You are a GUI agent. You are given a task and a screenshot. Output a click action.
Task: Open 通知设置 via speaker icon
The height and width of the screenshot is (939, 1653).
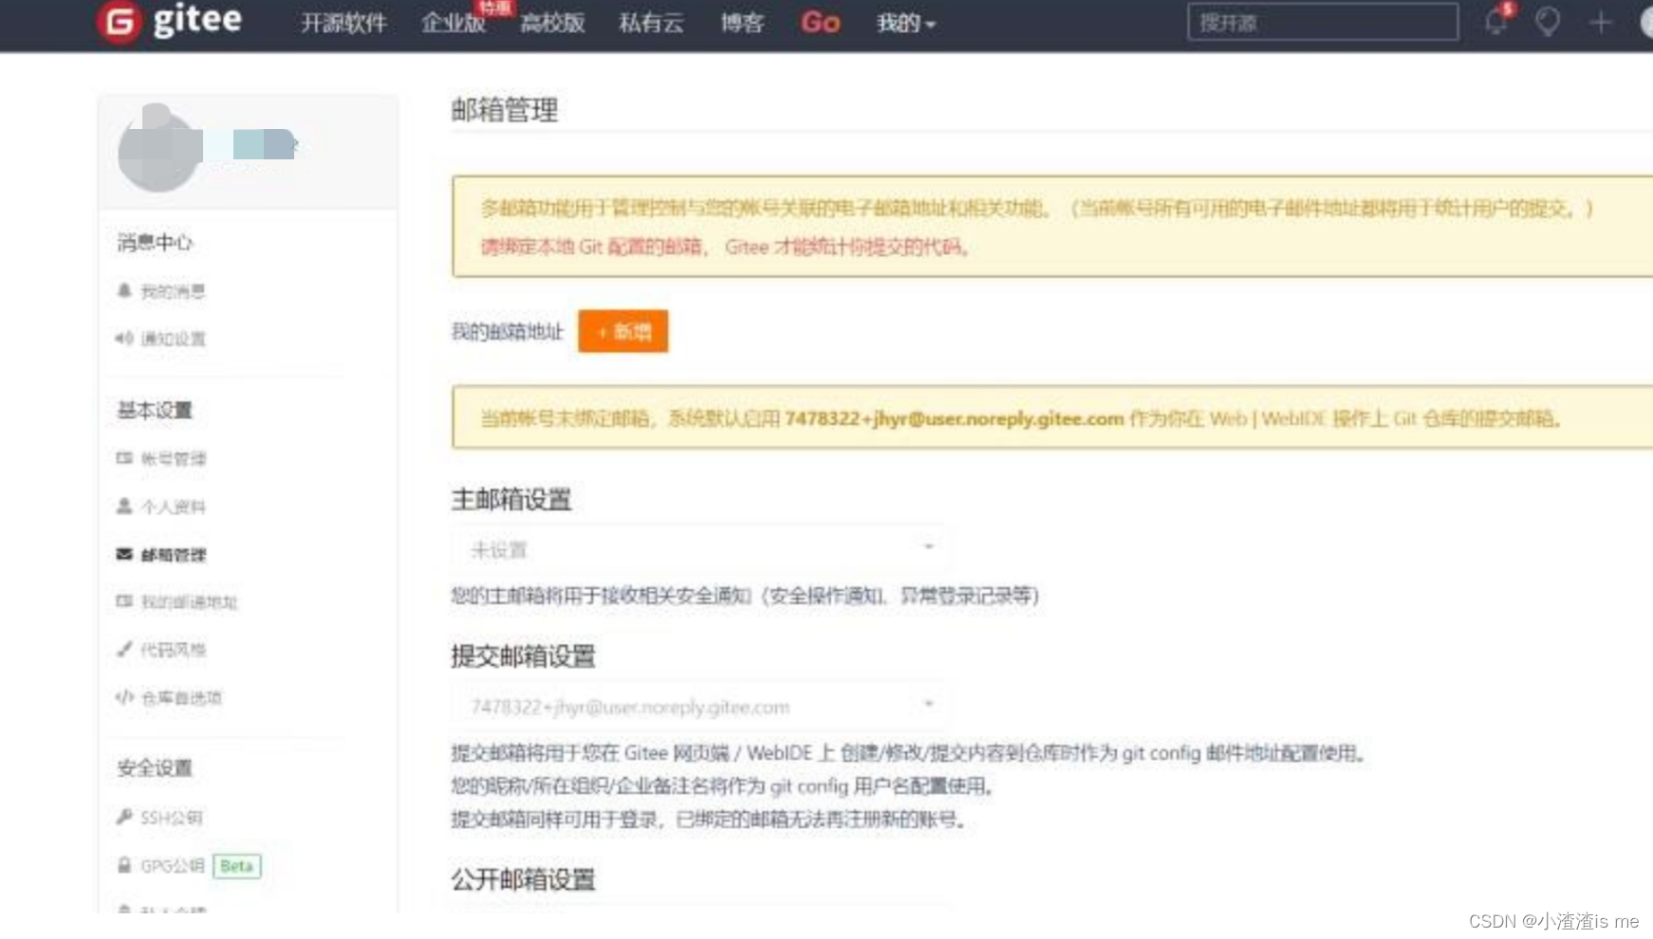pos(122,339)
